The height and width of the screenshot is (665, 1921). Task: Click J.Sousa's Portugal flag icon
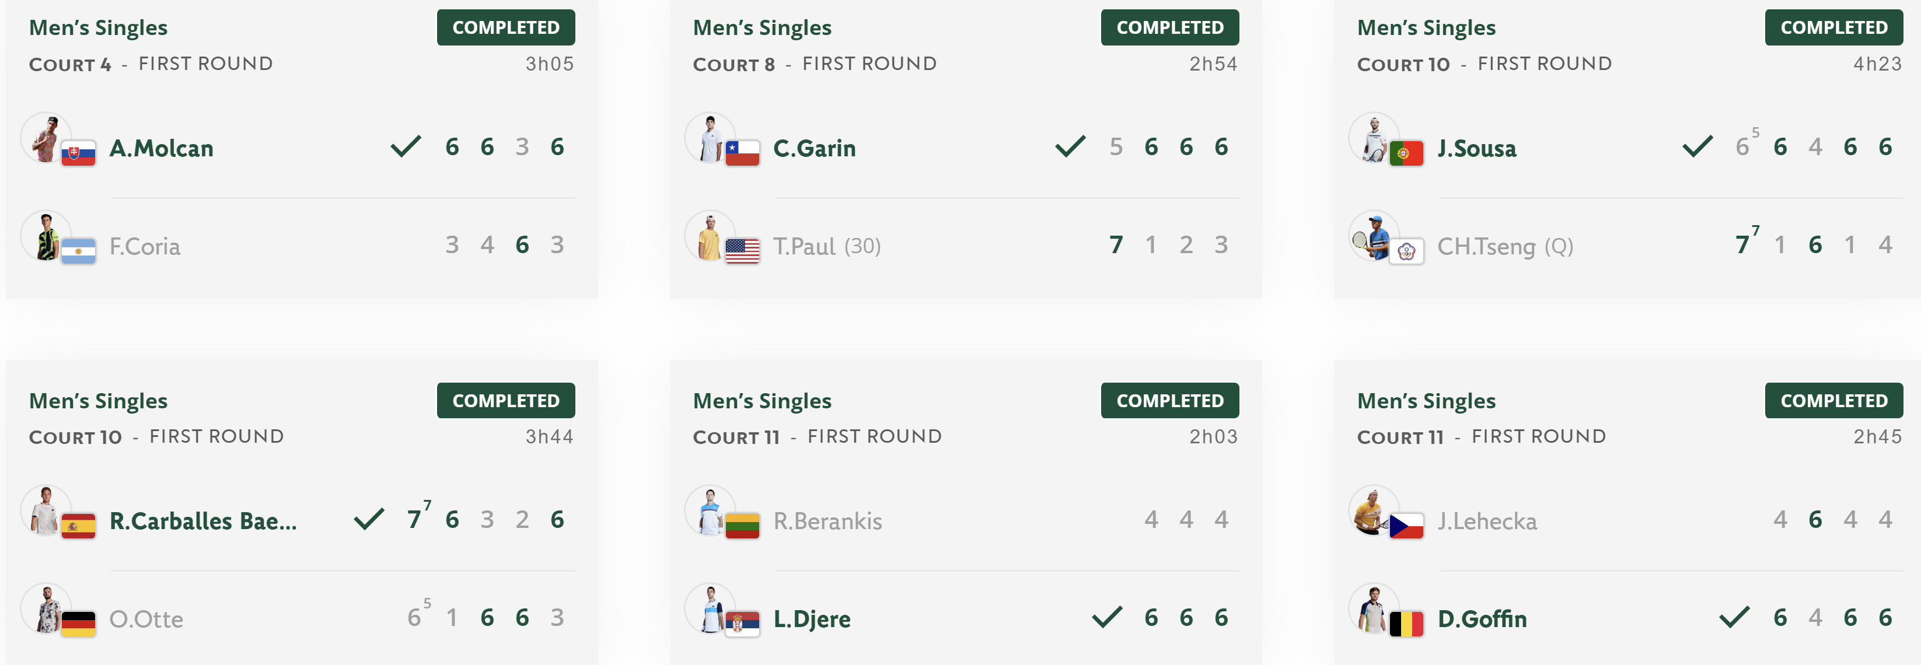(x=1406, y=153)
